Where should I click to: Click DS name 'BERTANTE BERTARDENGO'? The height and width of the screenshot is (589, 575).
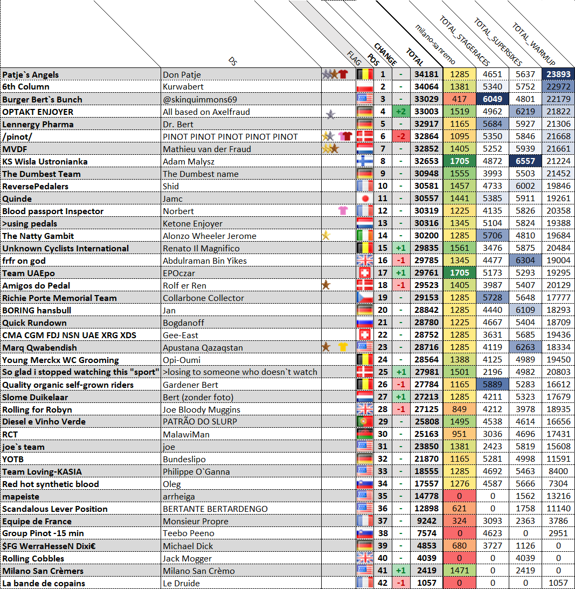coord(216,509)
